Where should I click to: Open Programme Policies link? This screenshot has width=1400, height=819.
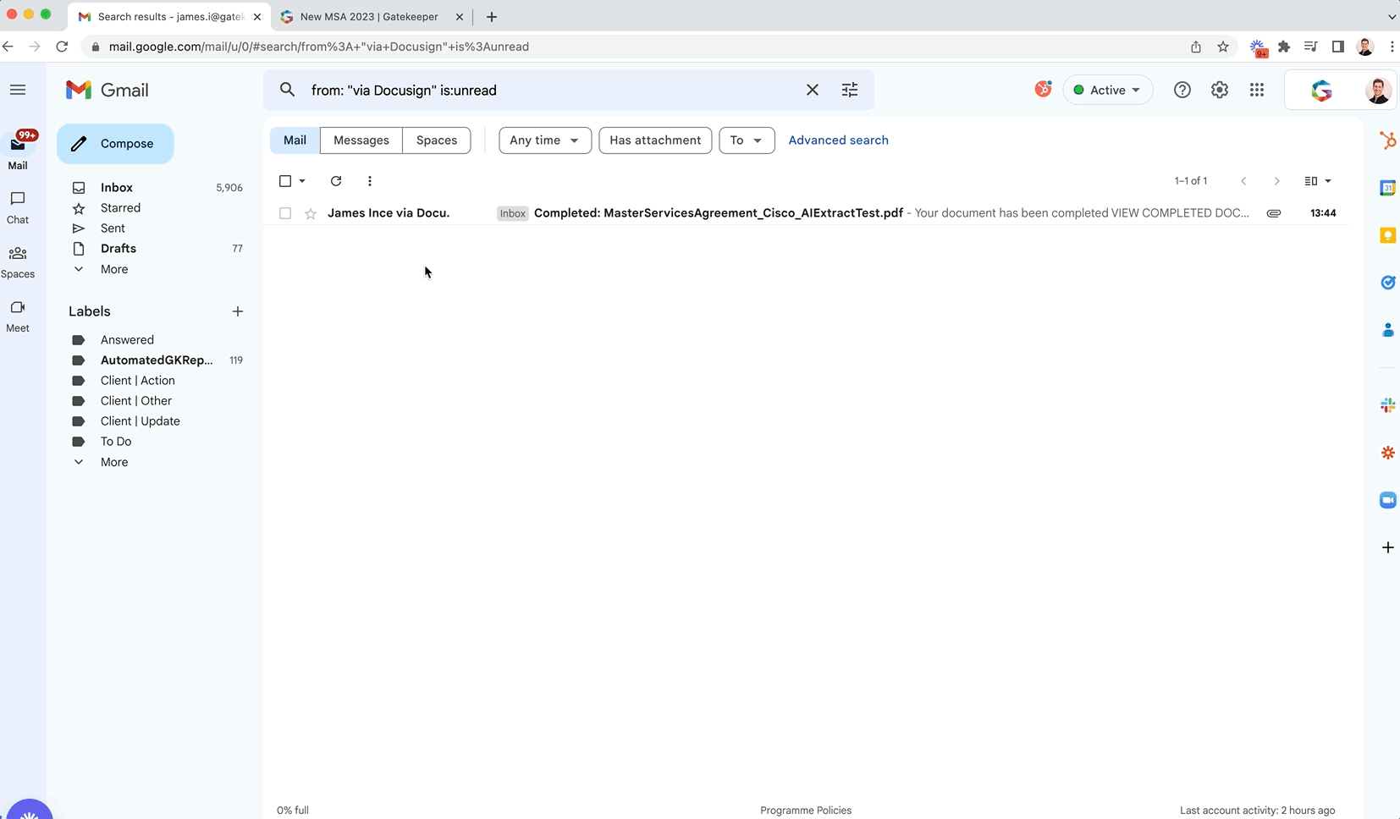click(x=806, y=811)
